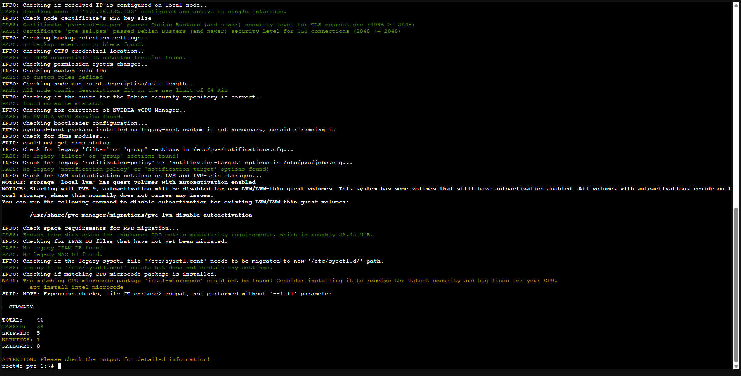Click the PASSED count value 38
Viewport: 741px width, 376px height.
pyautogui.click(x=40, y=327)
